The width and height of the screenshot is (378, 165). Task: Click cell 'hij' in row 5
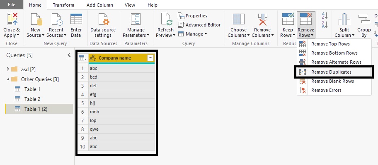[x=121, y=103]
